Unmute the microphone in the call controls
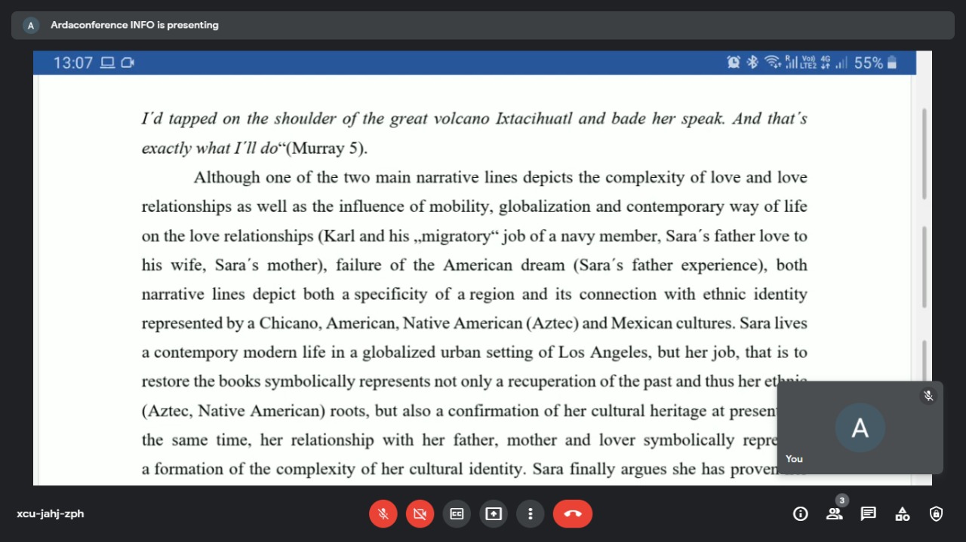Screen dimensions: 966x542 coord(383,513)
